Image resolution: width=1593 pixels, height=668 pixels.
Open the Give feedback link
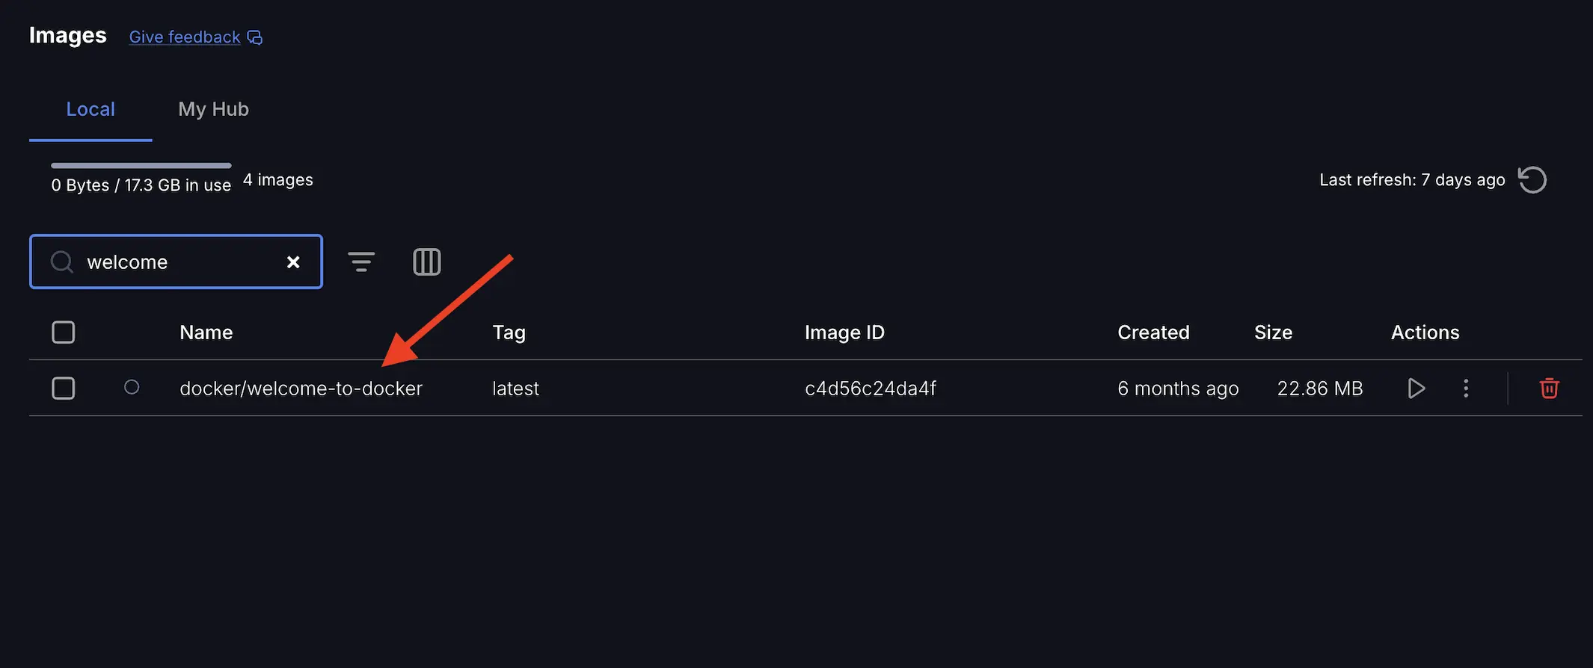tap(184, 37)
